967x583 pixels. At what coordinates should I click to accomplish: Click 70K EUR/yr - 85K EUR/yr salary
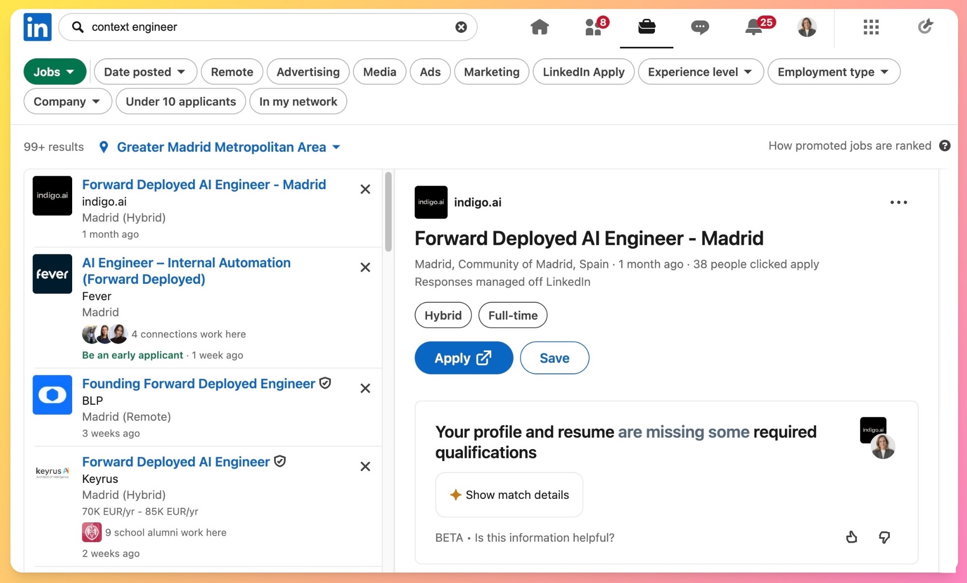[x=140, y=511]
